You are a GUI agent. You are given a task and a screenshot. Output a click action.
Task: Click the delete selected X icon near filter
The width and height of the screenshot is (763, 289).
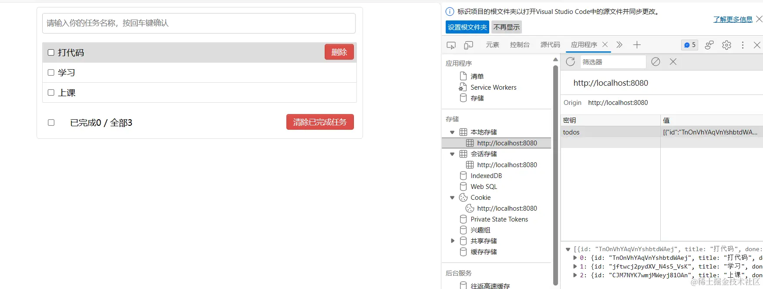coord(673,62)
